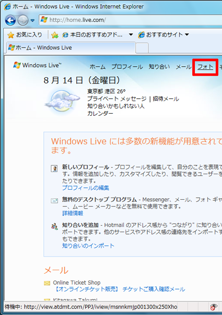The image size is (222, 315).
Task: Open 本日のおすすめアド... favorites bar link
Action: [x=92, y=35]
